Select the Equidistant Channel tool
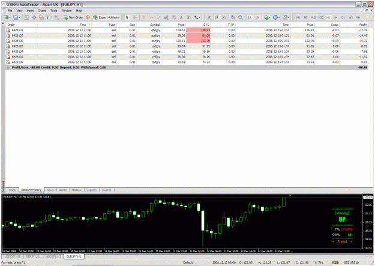This screenshot has height=266, width=375. click(x=166, y=17)
